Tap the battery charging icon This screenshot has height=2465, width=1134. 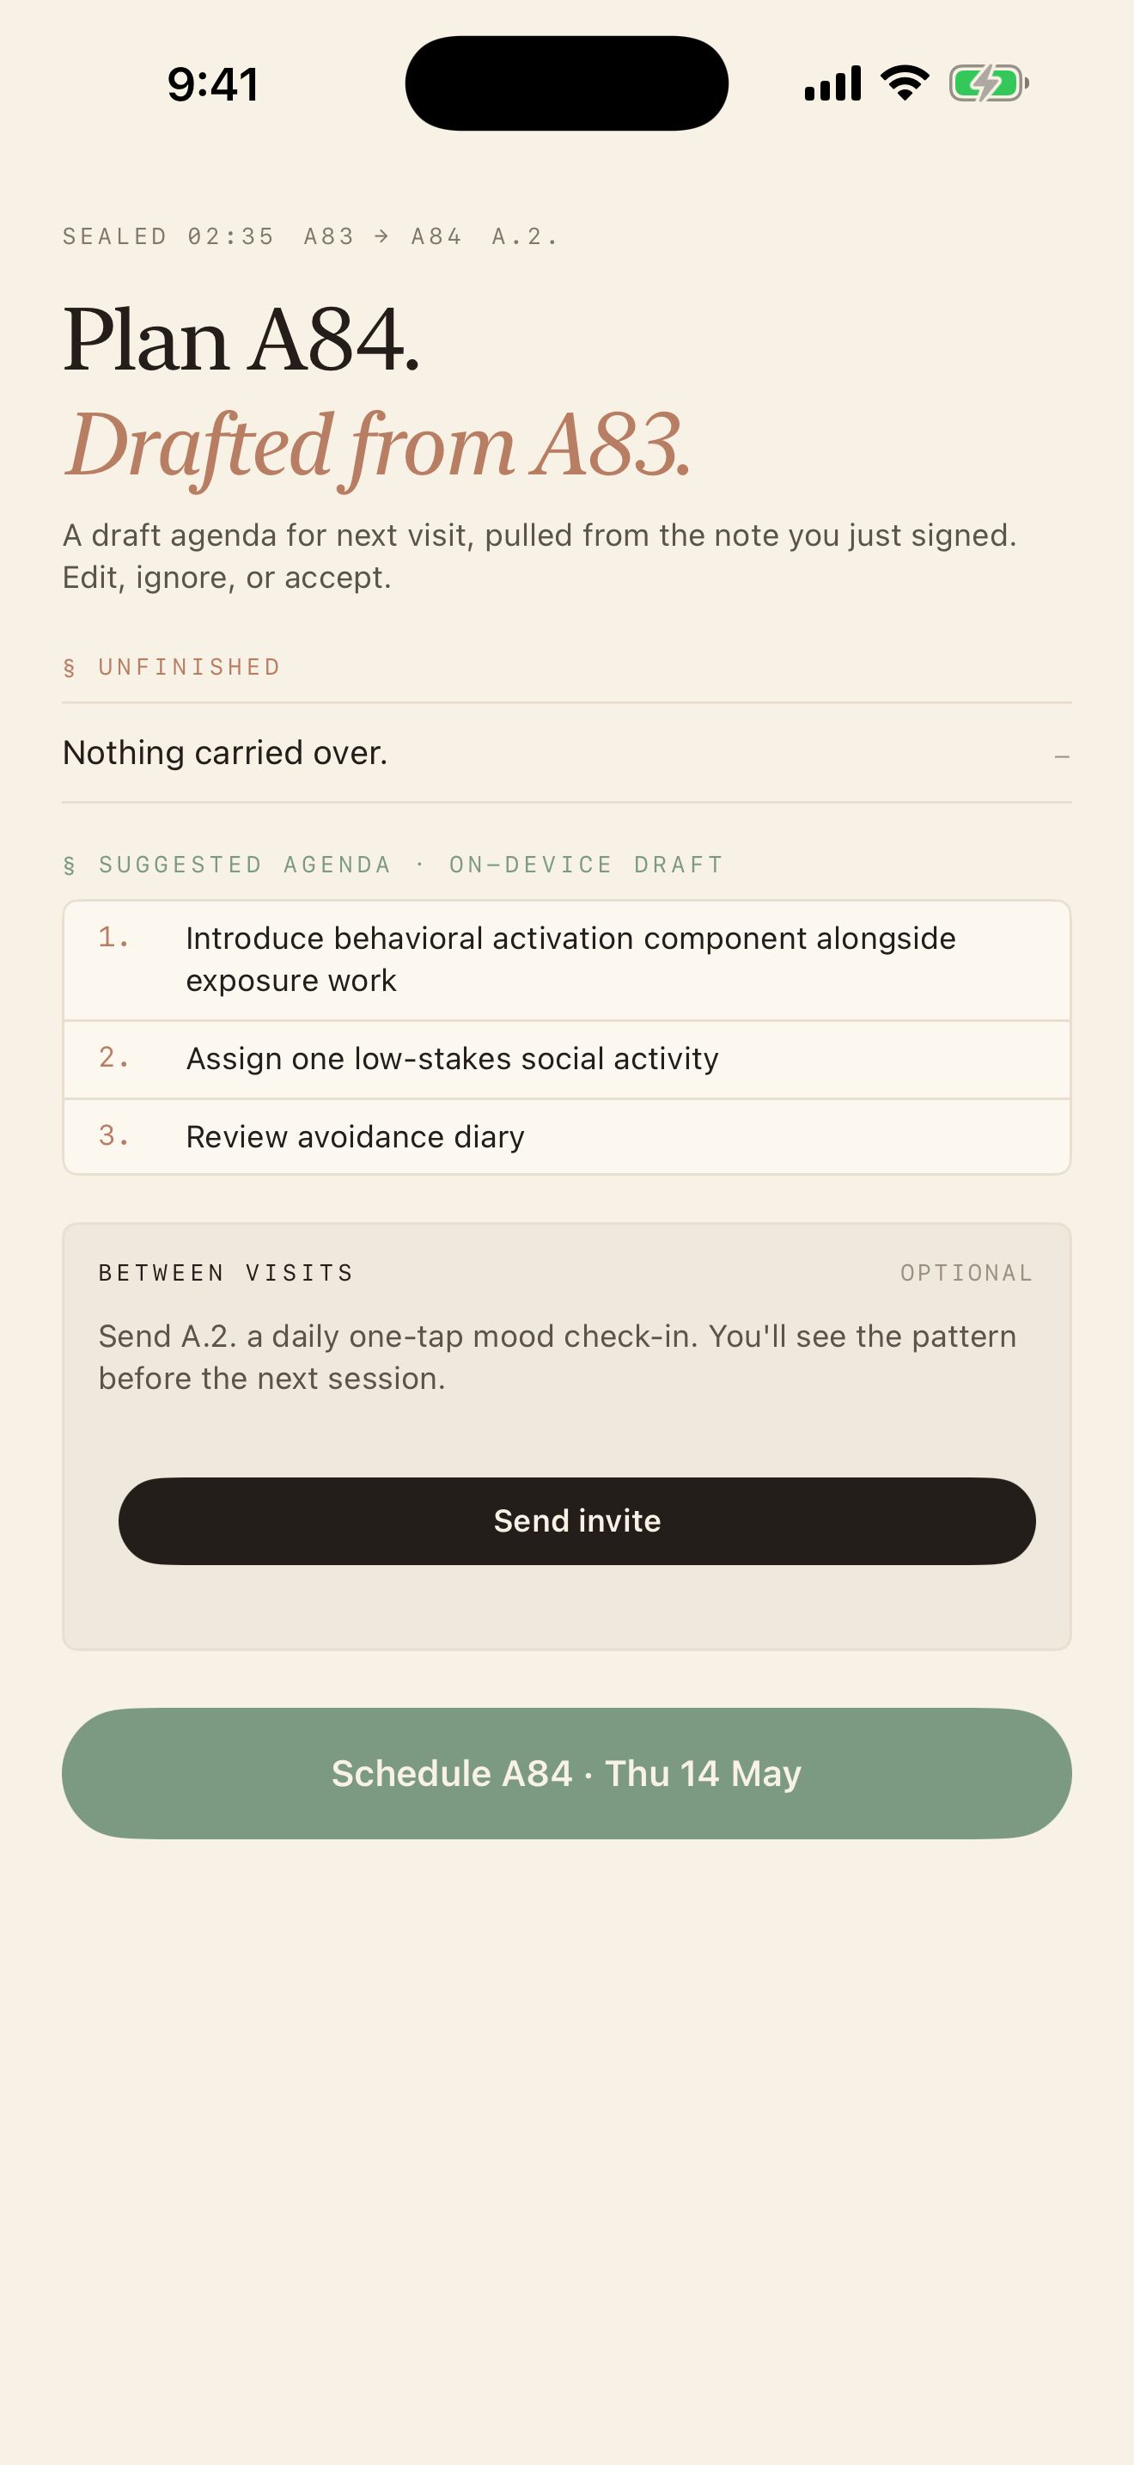click(989, 83)
